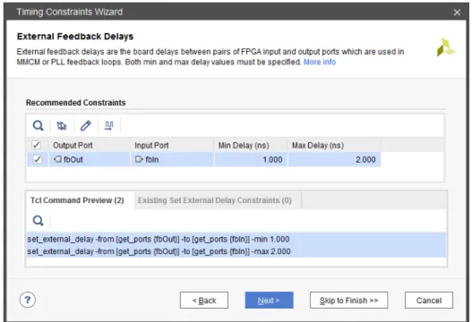The image size is (472, 322).
Task: Click the input port icon beside fbIn
Action: tap(139, 159)
